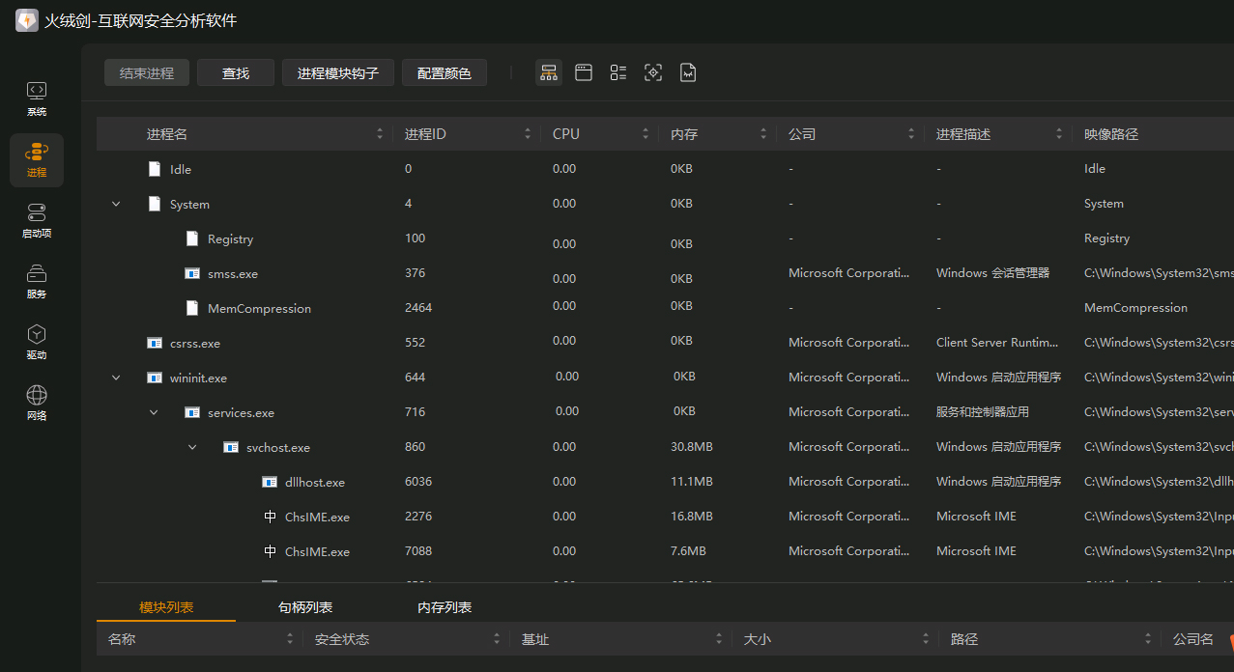The height and width of the screenshot is (672, 1234).
Task: Collapse the svchost.exe tree node
Action: [192, 447]
